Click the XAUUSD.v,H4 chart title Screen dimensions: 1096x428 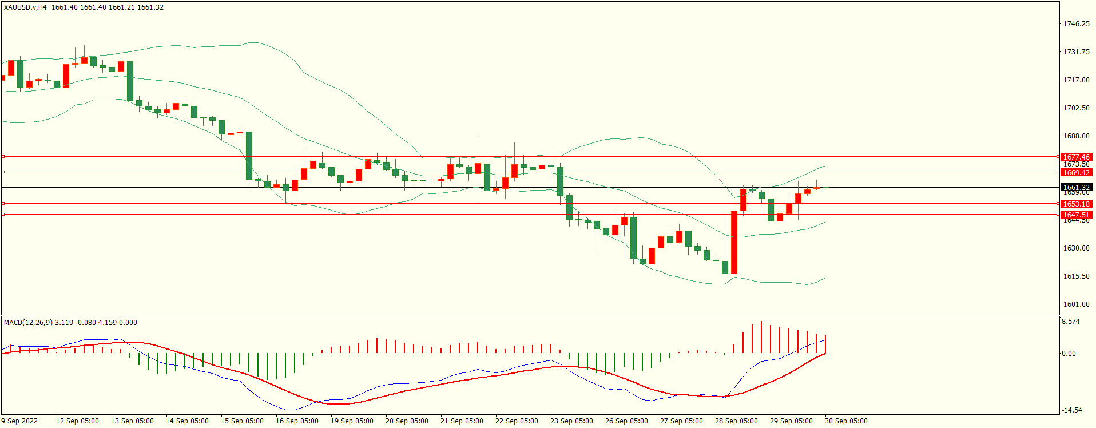click(26, 7)
